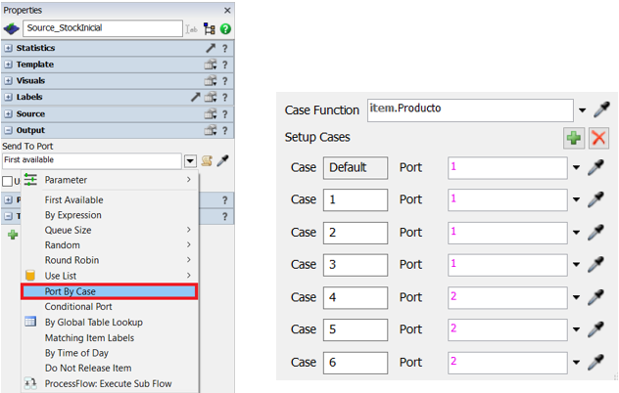Viewport: 619px width, 393px height.
Task: Click the pin icon on the Statistics row
Action: click(x=209, y=48)
